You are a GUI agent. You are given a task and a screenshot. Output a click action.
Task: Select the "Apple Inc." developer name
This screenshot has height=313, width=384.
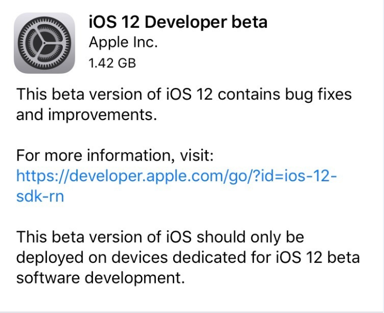123,43
